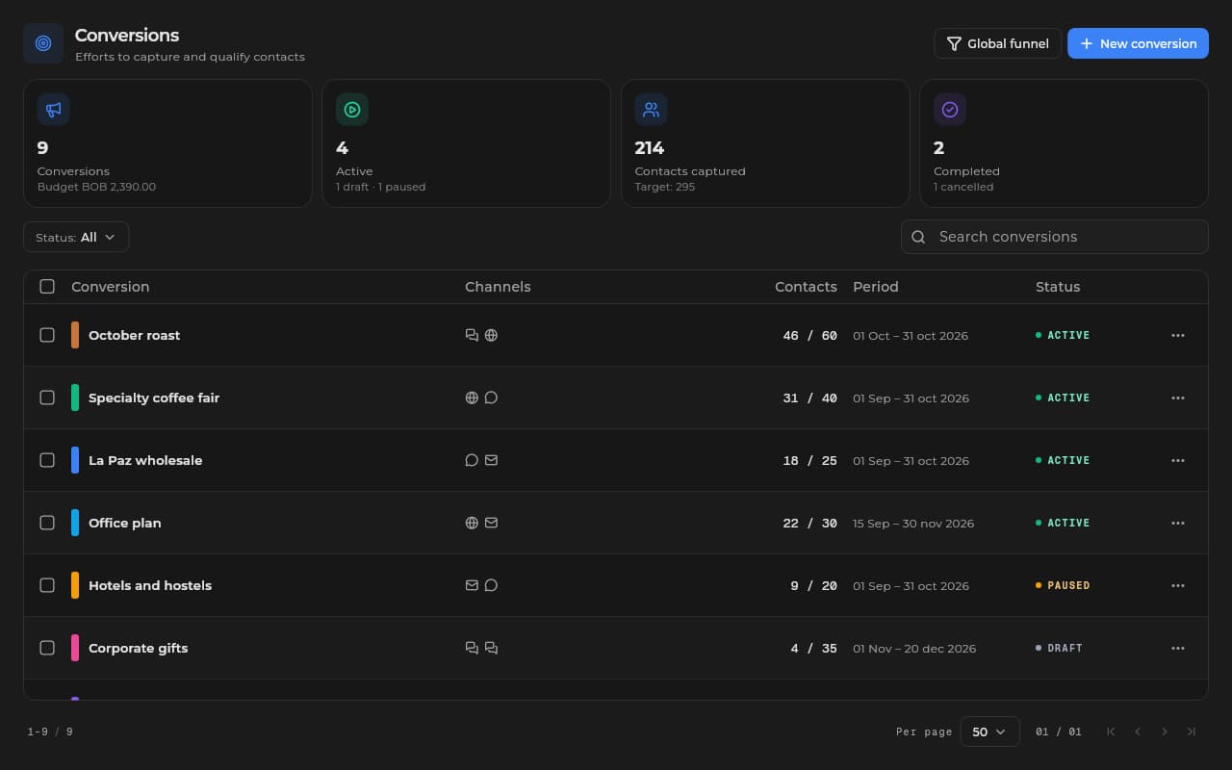Check the October roast row checkbox
1232x770 pixels.
point(47,335)
